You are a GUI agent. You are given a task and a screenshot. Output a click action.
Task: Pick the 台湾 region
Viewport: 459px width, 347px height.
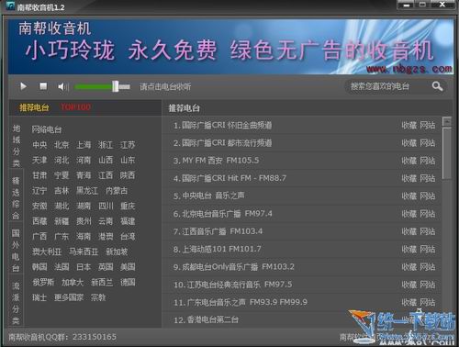pos(128,237)
